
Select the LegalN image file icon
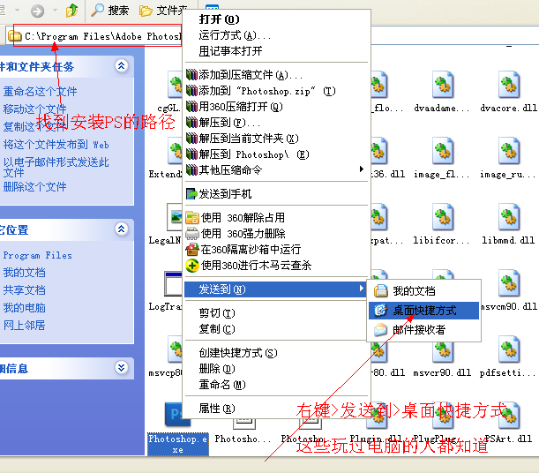click(x=175, y=217)
